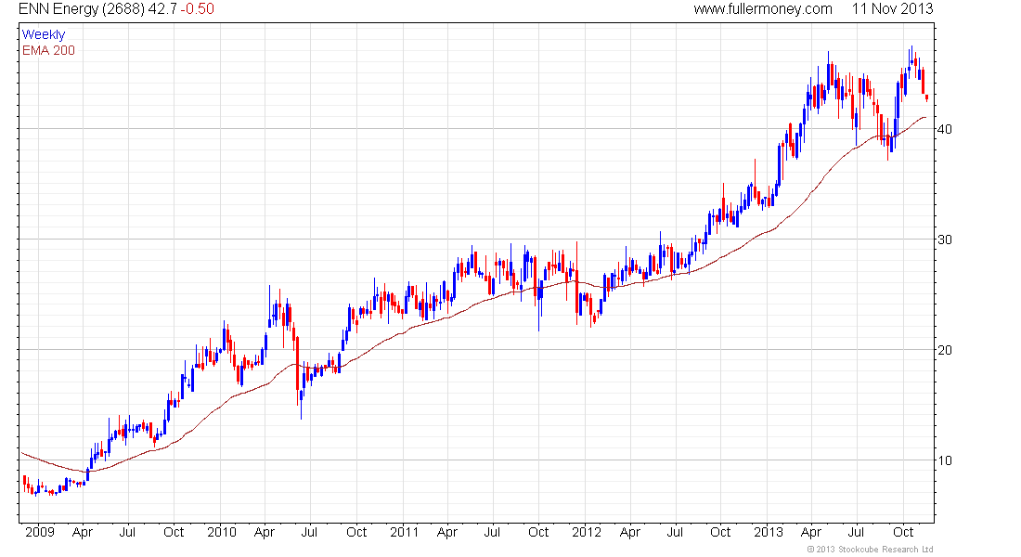Image resolution: width=1021 pixels, height=557 pixels.
Task: Select the blue Weekly legend label
Action: pyautogui.click(x=44, y=34)
